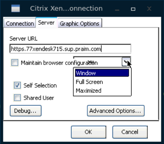This screenshot has height=144, width=164.
Task: Uncheck the Self Selection checkbox
Action: click(x=17, y=85)
